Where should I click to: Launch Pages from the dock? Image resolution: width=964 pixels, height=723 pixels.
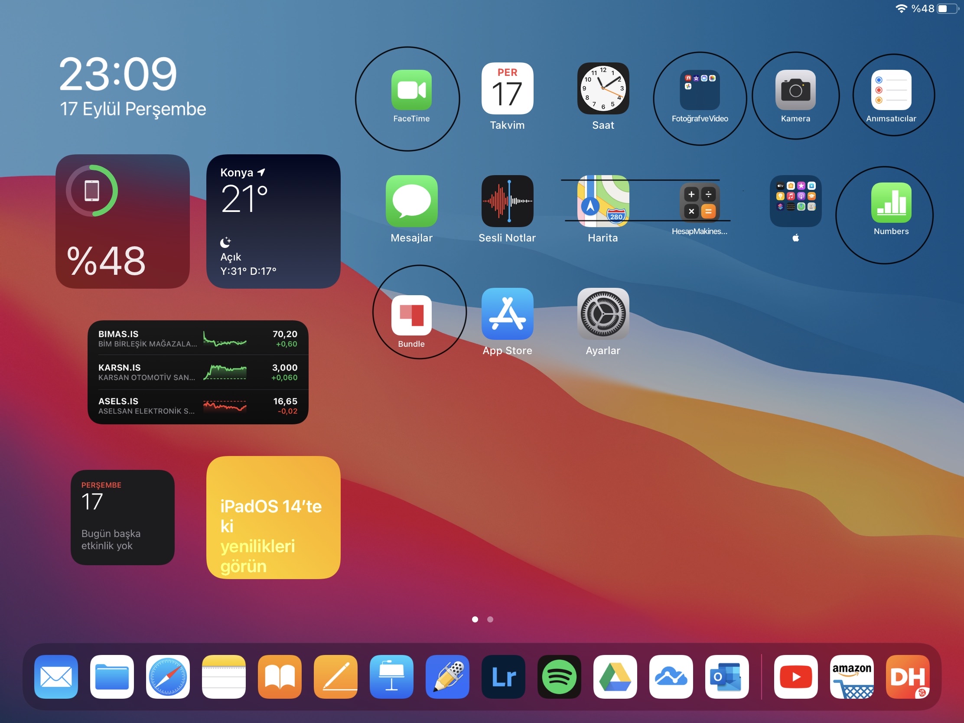pos(335,676)
